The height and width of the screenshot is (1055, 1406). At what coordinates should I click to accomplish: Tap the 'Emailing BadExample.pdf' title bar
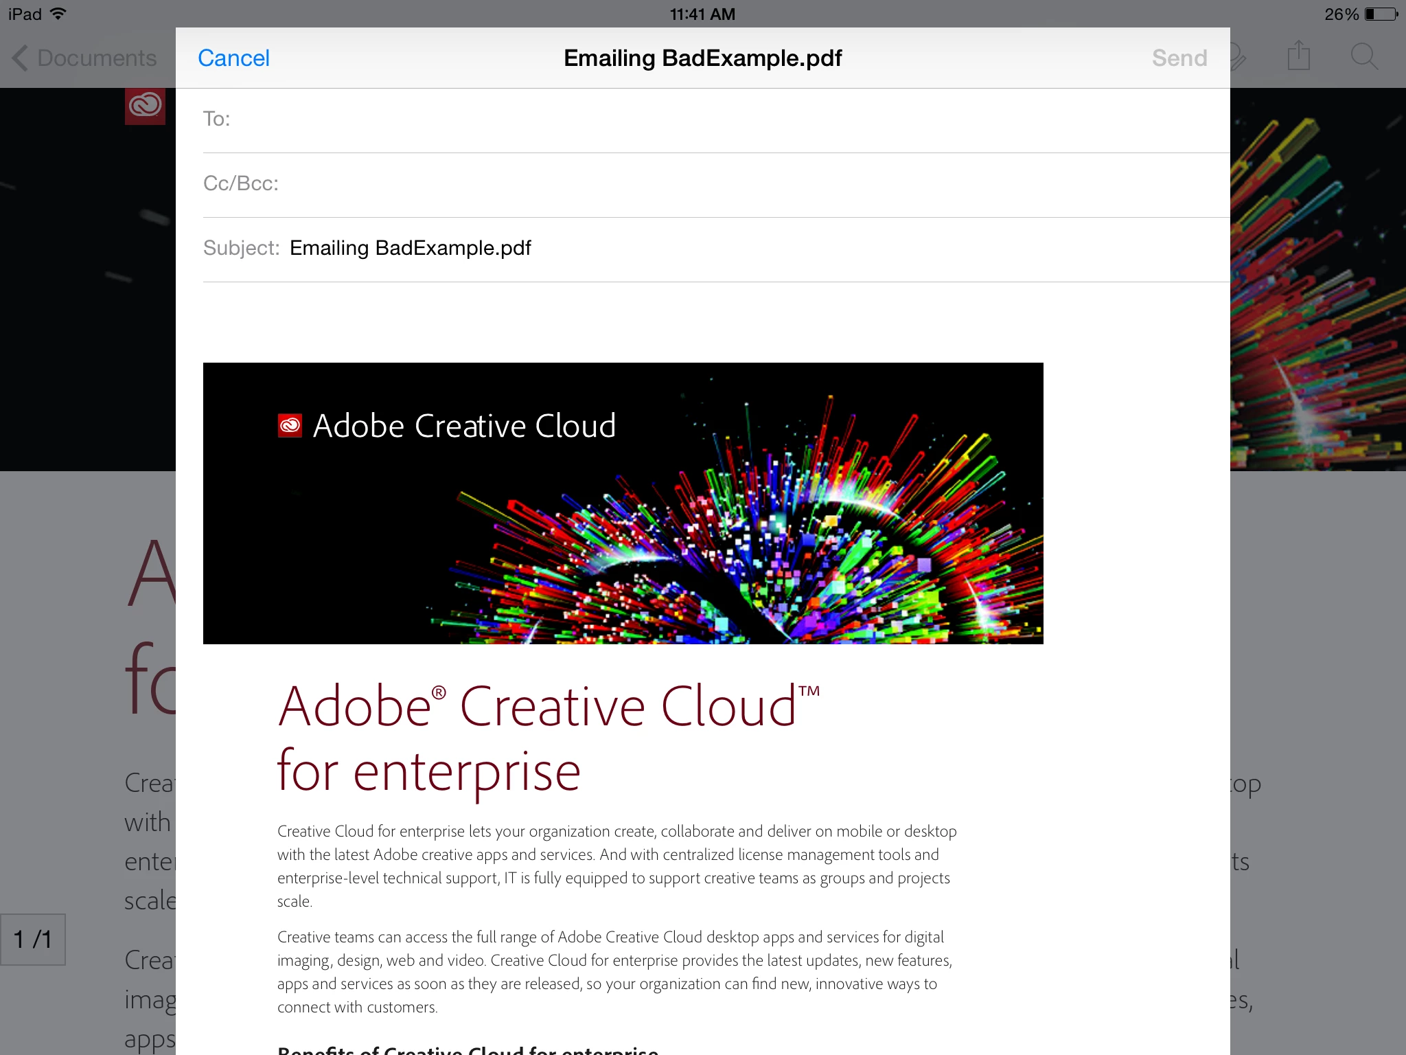tap(702, 58)
